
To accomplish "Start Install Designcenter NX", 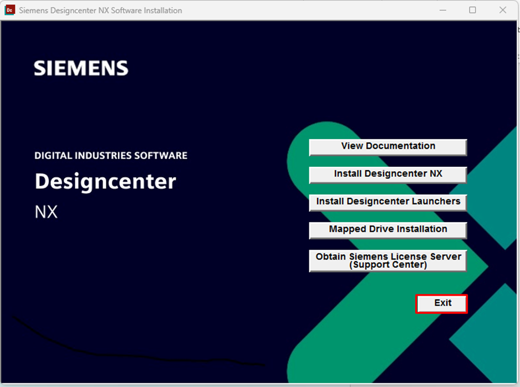I will click(x=388, y=174).
